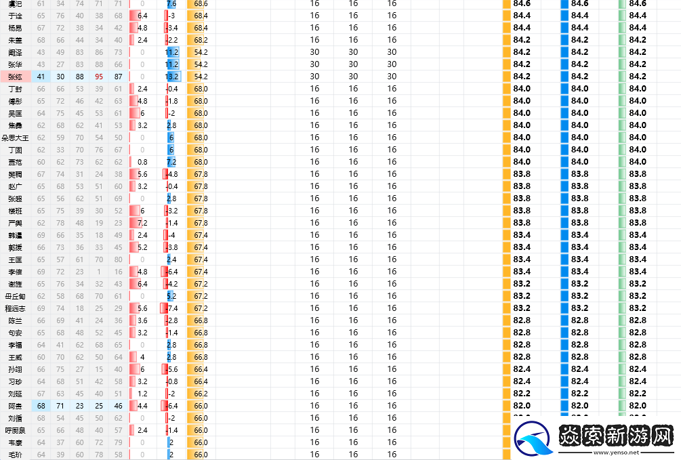
Task: Click the red value 95 in 张纮 row
Action: click(x=99, y=77)
